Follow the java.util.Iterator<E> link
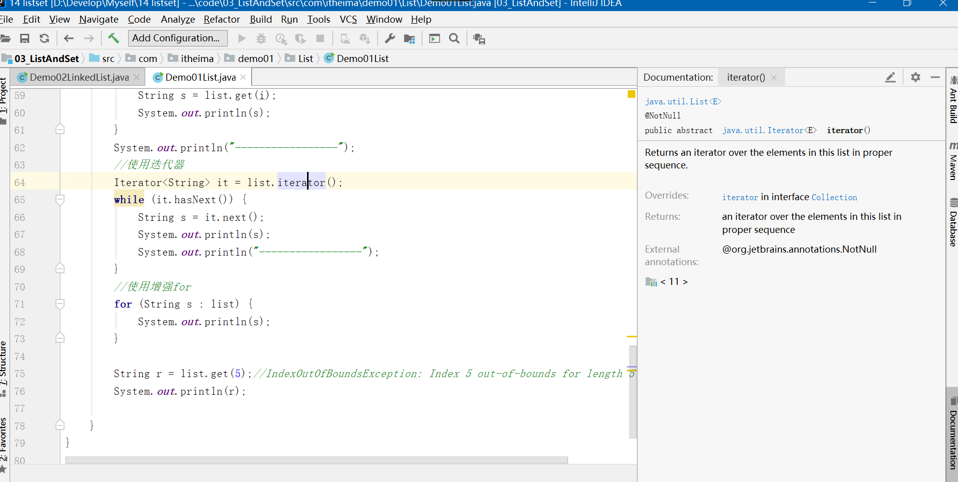 [769, 130]
